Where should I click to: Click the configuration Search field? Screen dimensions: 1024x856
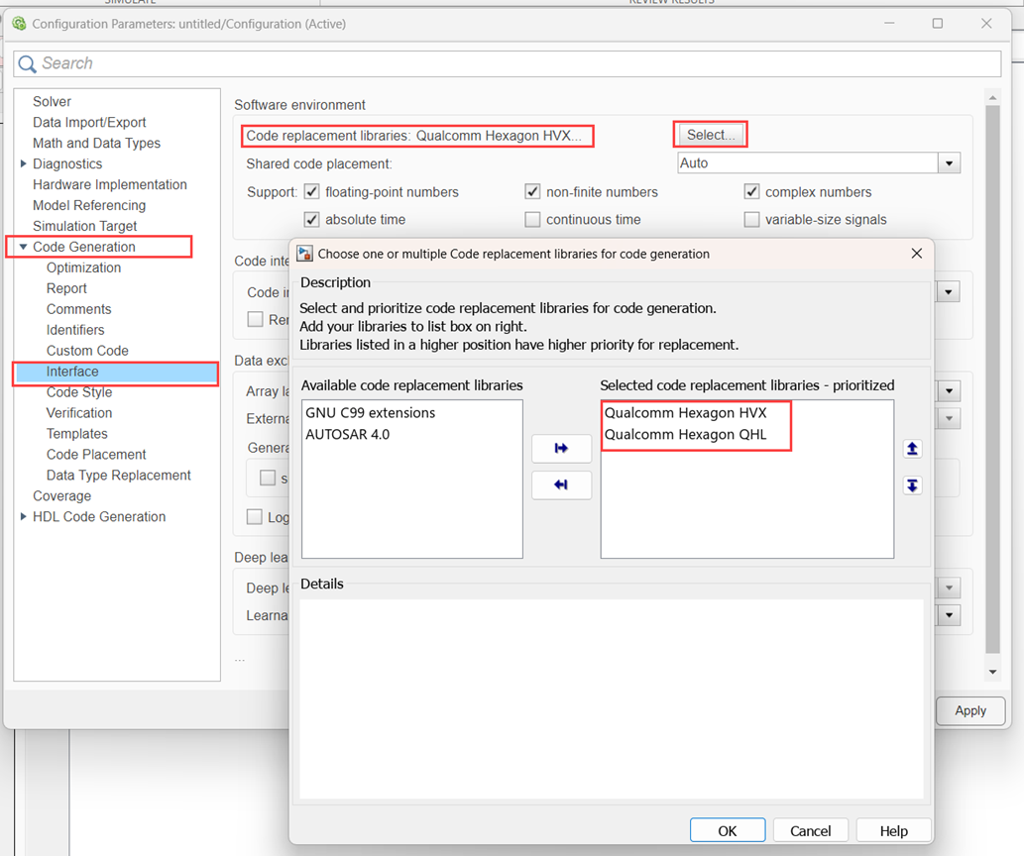point(515,63)
